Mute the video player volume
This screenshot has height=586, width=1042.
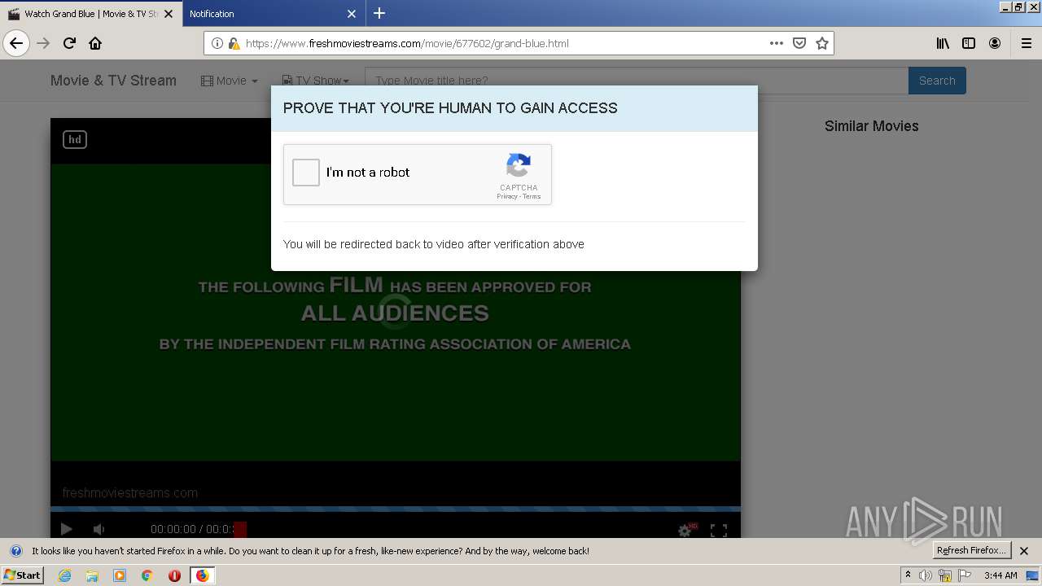pos(99,529)
